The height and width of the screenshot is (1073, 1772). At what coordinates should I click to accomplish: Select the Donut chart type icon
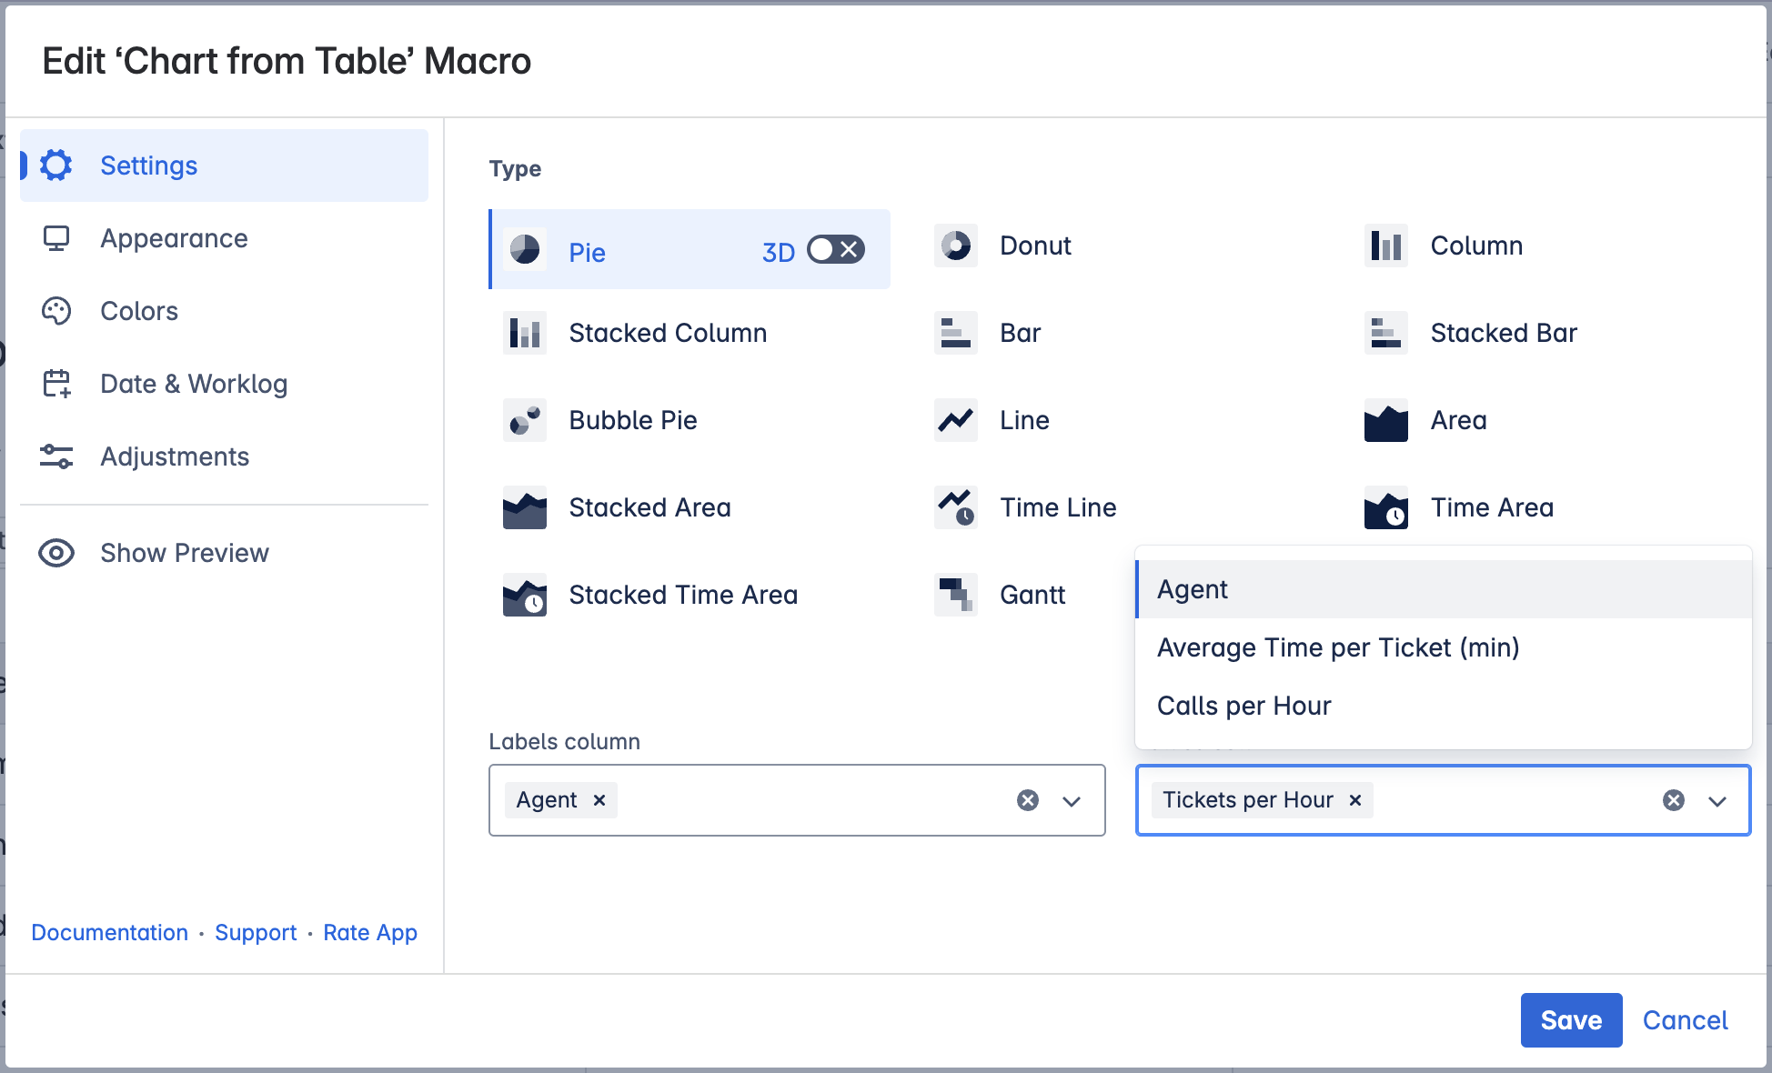[955, 246]
